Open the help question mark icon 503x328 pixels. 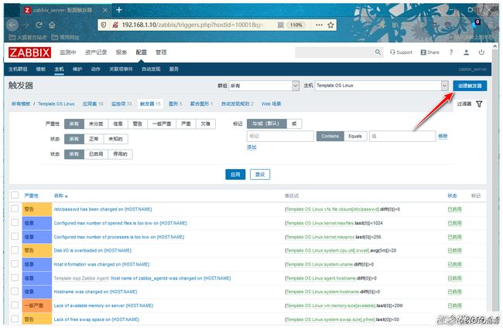point(451,52)
